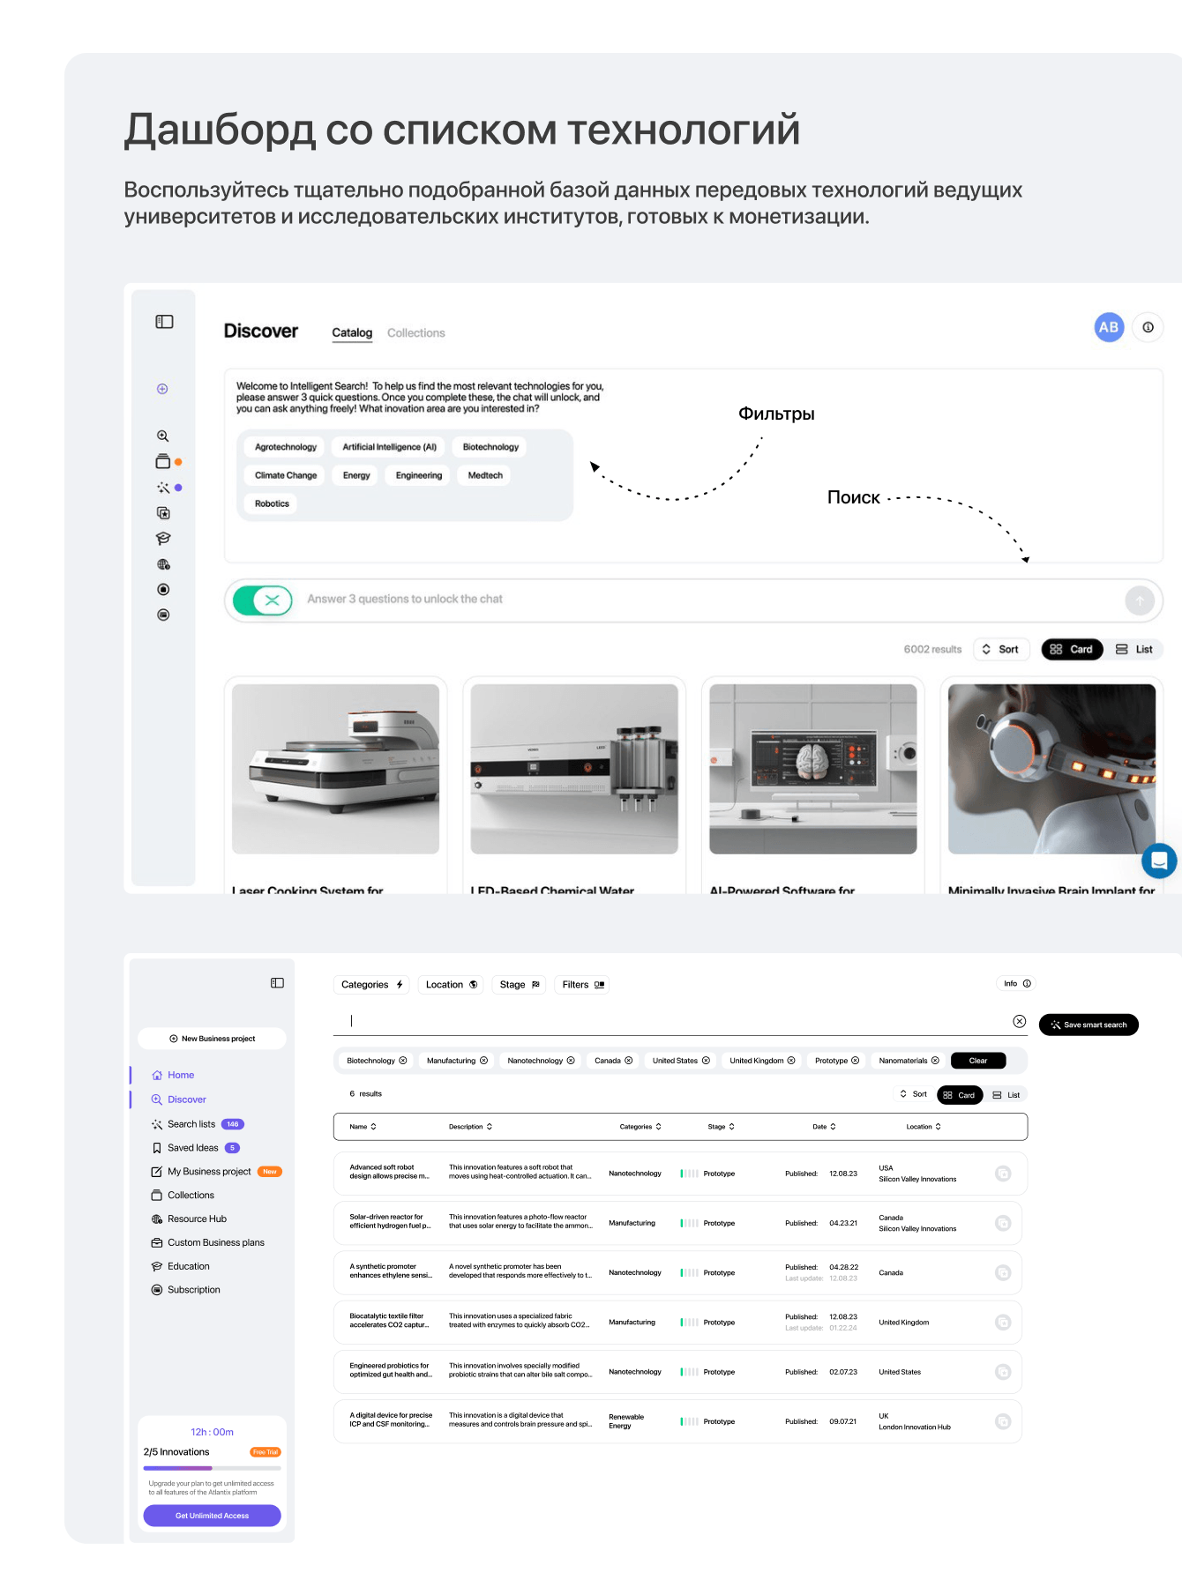This screenshot has height=1595, width=1182.
Task: Choose the Artificial Intelligence (AI) topic chip
Action: click(x=389, y=447)
